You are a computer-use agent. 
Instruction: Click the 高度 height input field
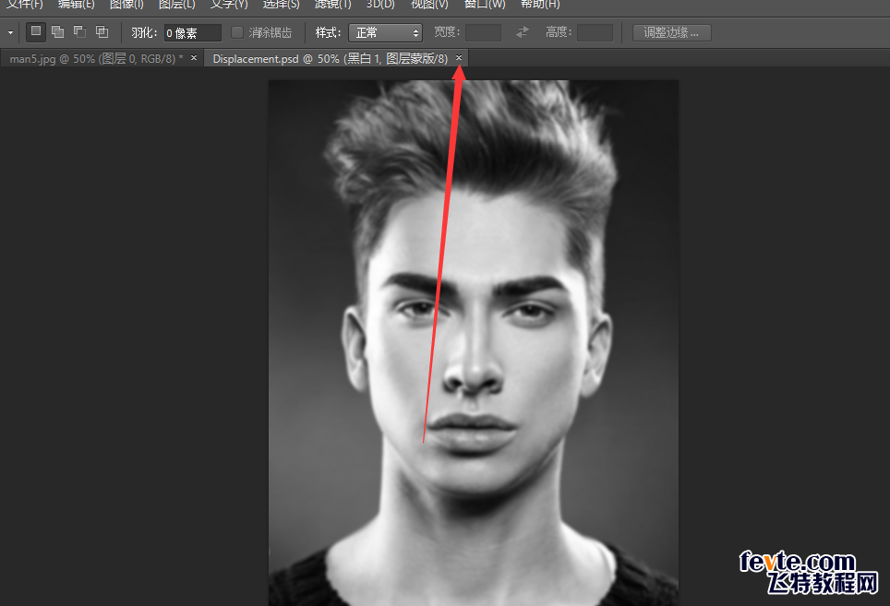595,32
